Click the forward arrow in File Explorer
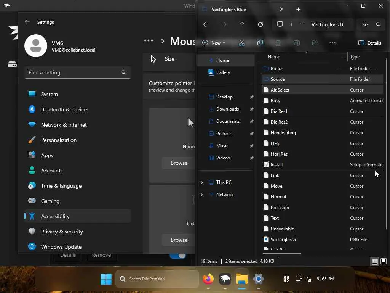Screen dimensions: 390x293 click(224, 24)
